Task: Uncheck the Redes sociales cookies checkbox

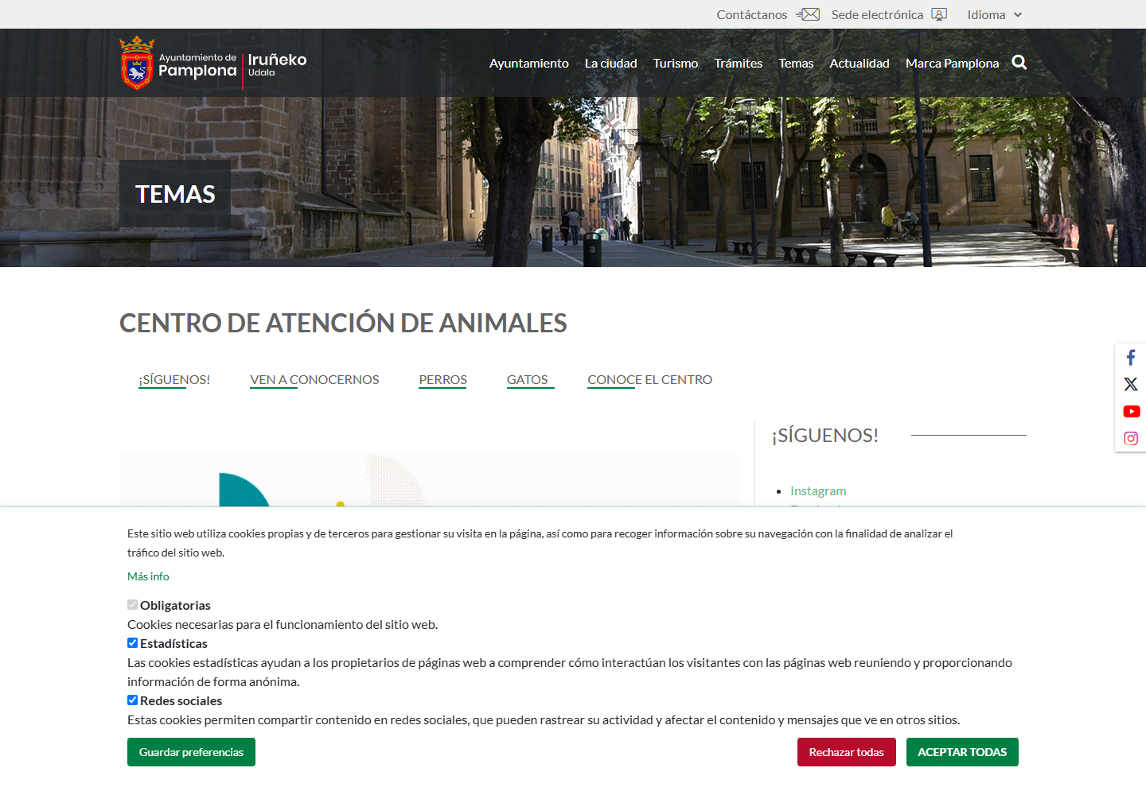Action: (132, 700)
